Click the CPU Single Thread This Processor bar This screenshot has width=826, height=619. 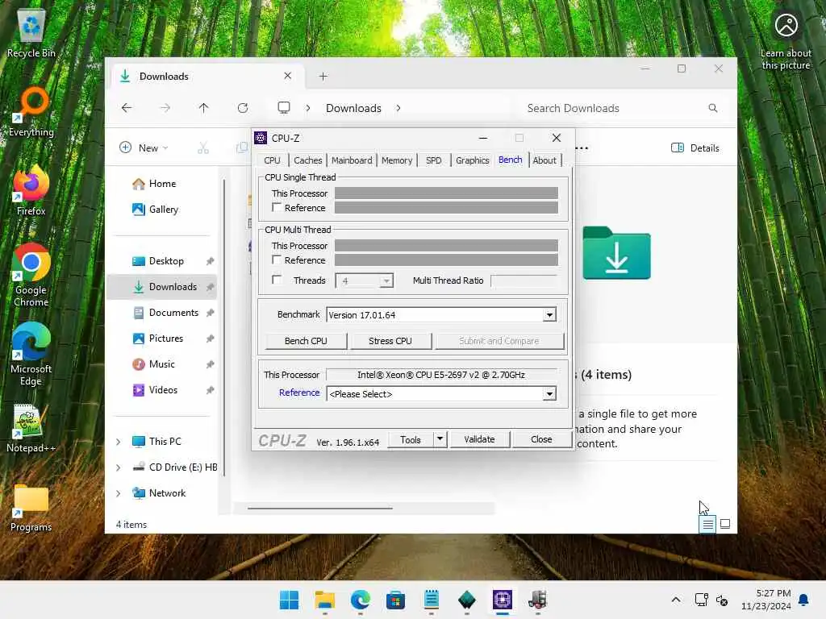coord(446,193)
